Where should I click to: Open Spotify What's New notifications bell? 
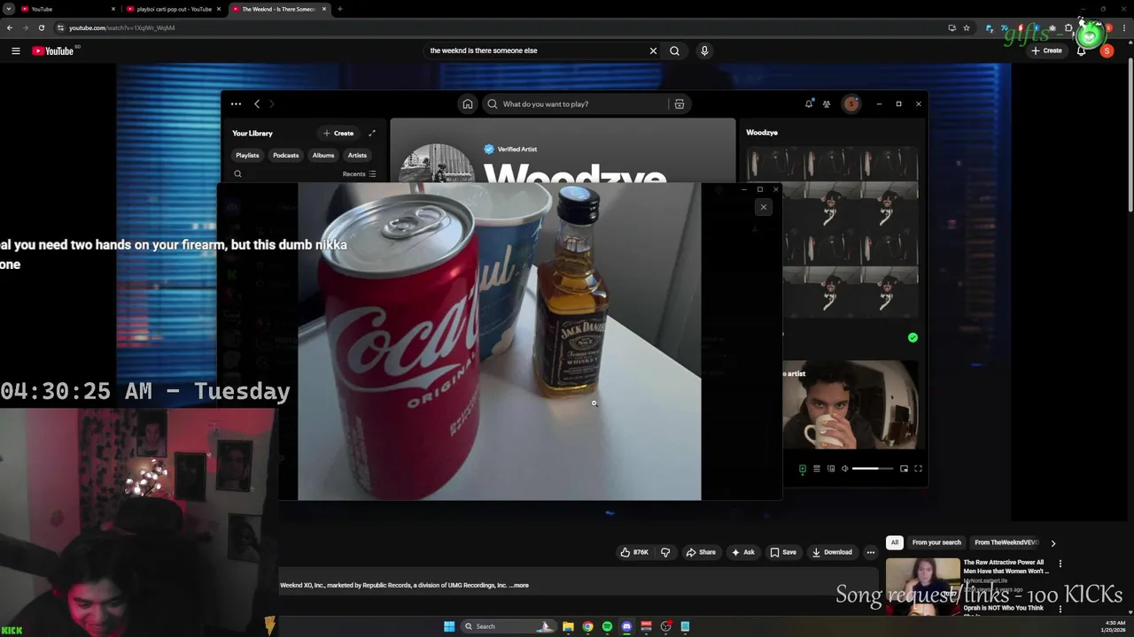point(809,104)
